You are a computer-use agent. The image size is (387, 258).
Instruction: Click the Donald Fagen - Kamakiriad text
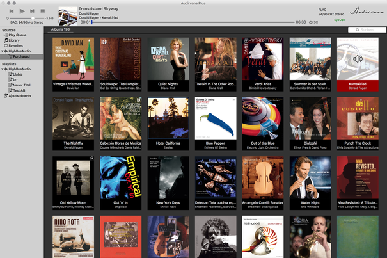point(99,17)
